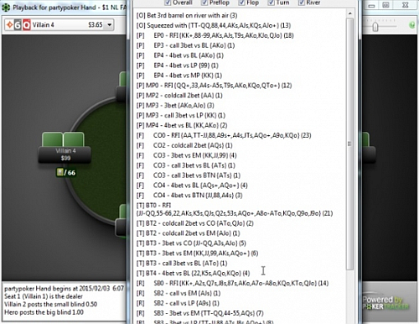Select 'EP3 - call 3bet vs BL' row

click(185, 45)
